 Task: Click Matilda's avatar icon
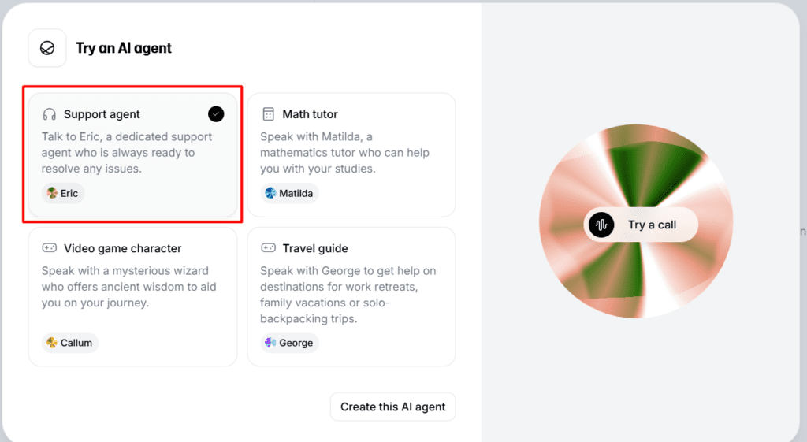click(x=270, y=193)
